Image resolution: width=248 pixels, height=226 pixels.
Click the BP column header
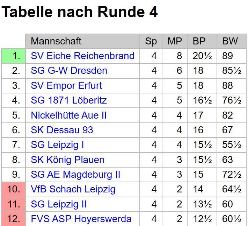(199, 41)
